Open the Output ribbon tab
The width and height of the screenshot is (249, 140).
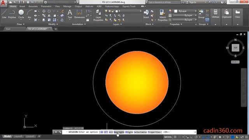(x=78, y=6)
